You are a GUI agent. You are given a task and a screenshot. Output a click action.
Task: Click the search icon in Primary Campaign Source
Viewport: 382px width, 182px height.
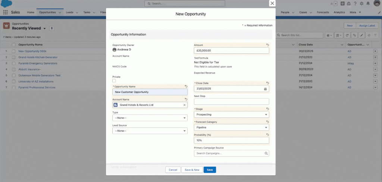tap(266, 154)
